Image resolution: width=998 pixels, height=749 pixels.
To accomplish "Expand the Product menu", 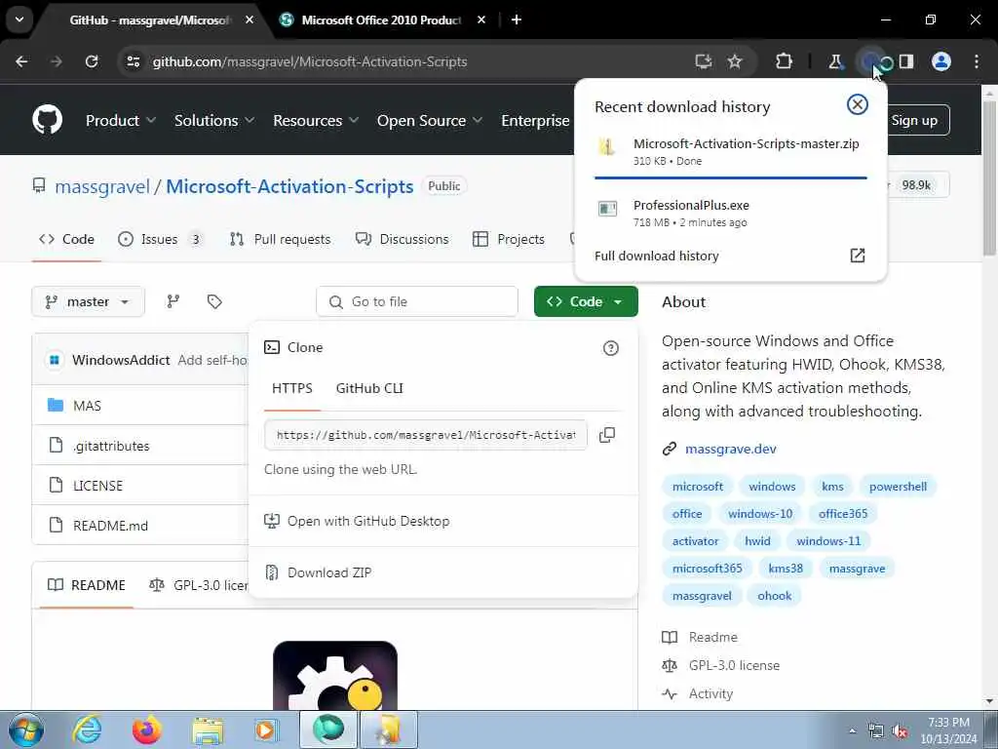I will coord(121,120).
